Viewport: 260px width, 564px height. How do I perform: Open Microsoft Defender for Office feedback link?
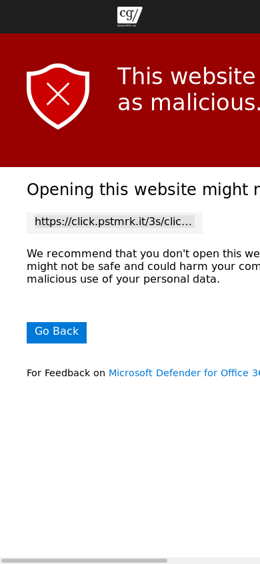click(x=184, y=373)
